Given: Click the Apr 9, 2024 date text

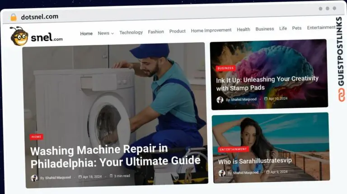Looking at the screenshot, I should point(279,172).
